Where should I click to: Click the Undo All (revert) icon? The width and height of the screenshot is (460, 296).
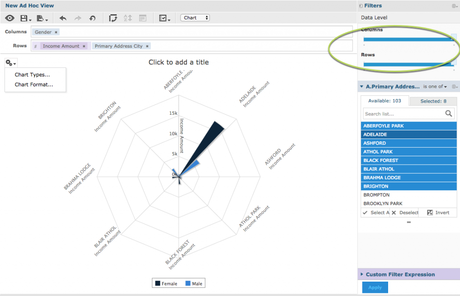[x=92, y=18]
